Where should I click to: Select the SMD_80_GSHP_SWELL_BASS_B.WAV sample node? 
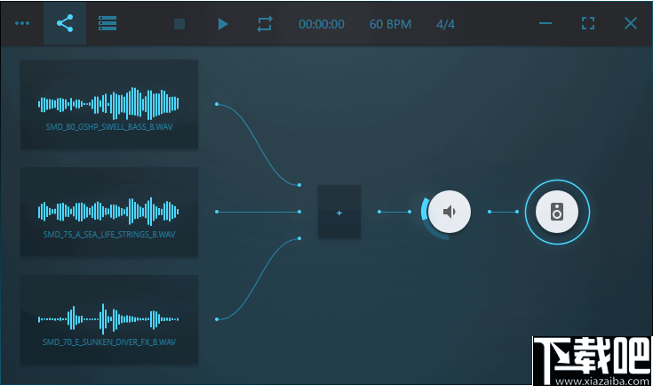(x=109, y=104)
